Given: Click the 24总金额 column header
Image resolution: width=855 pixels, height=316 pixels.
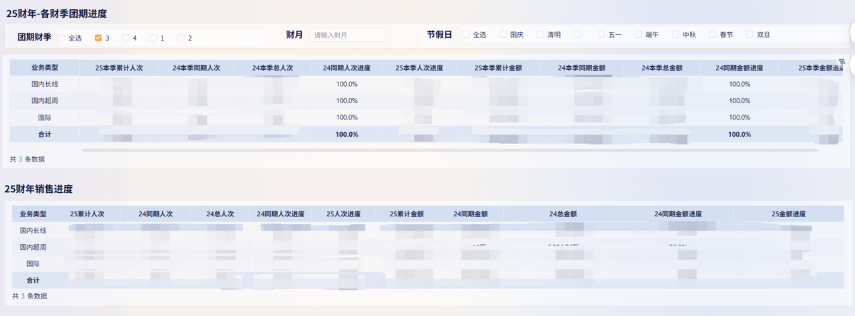Looking at the screenshot, I should point(563,214).
